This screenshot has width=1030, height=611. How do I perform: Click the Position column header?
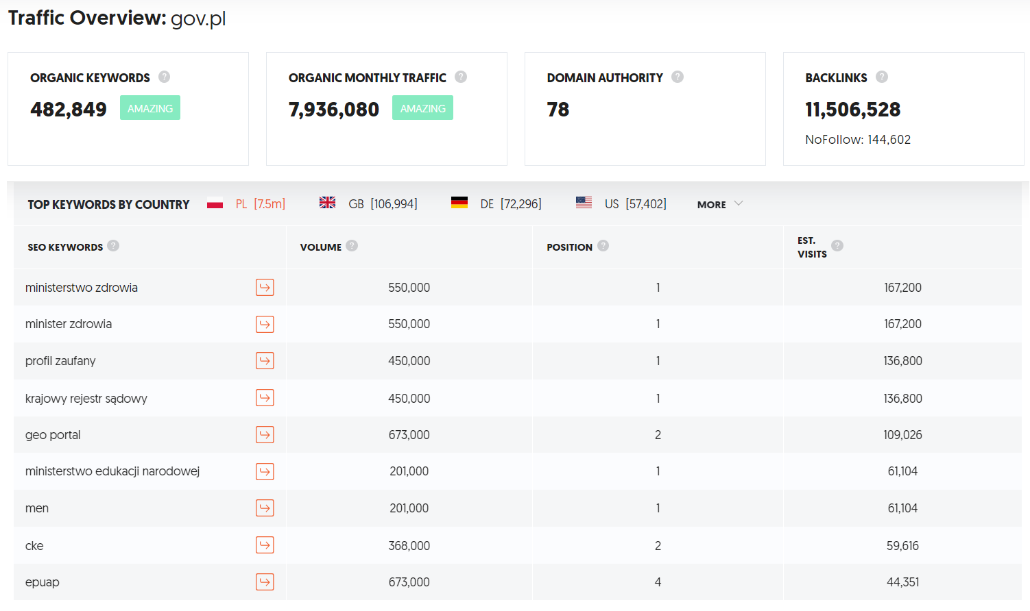(x=569, y=247)
